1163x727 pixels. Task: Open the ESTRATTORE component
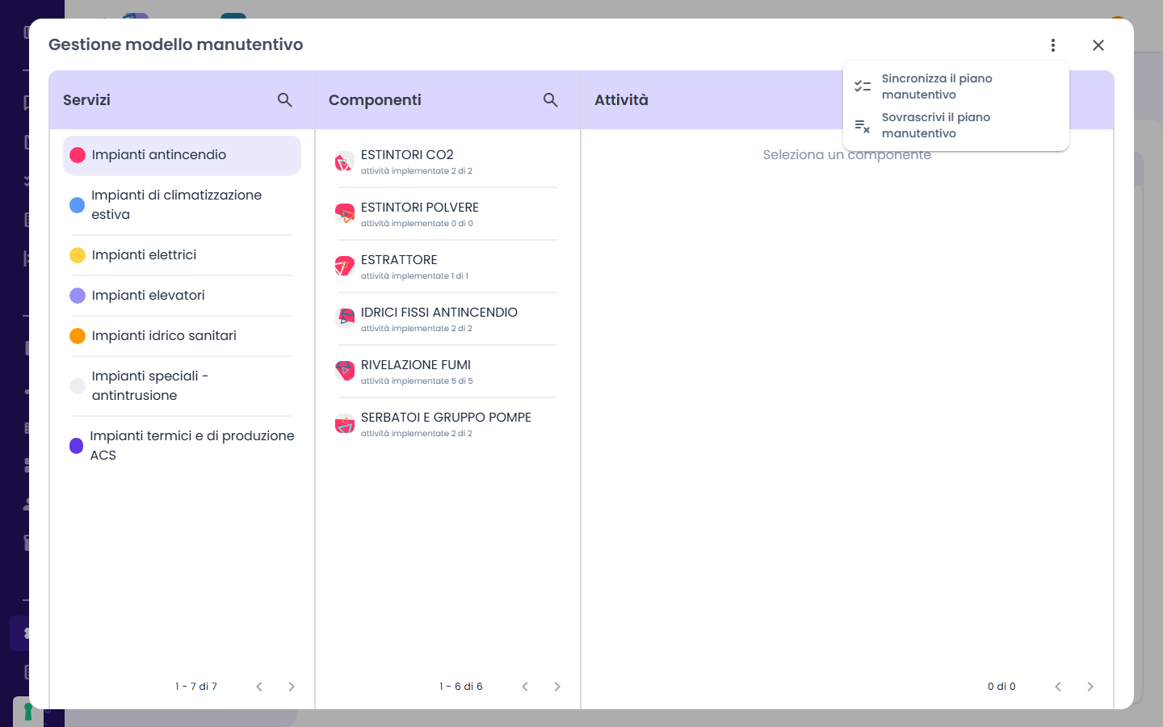(447, 267)
